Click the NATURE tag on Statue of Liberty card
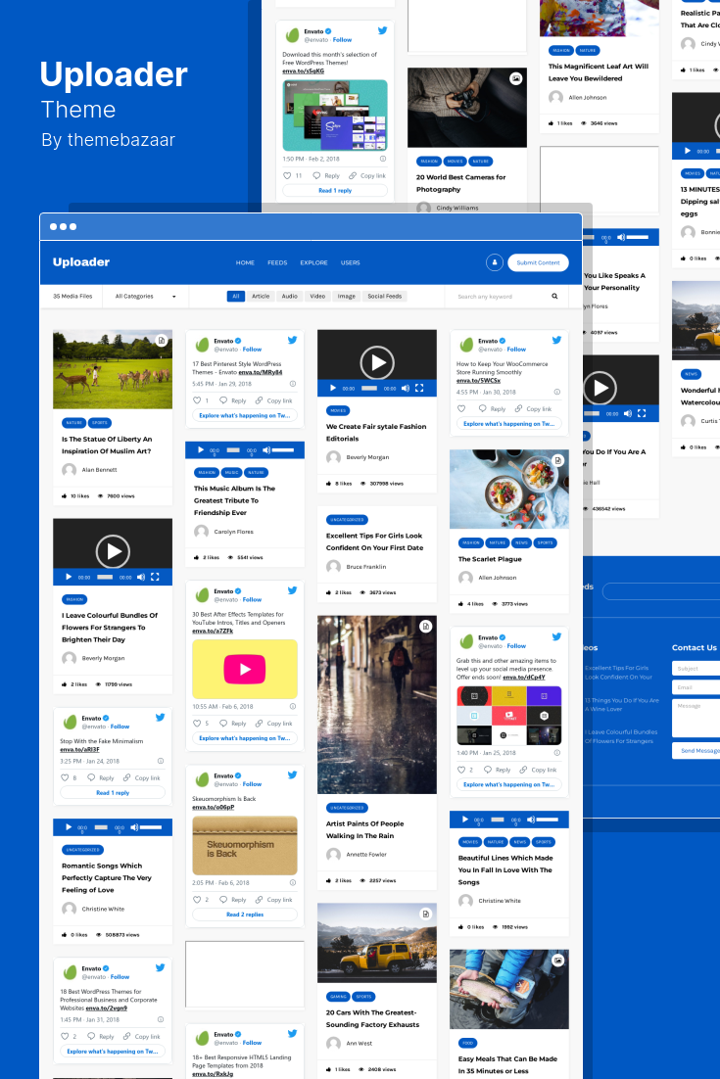Viewport: 720px width, 1079px height. (x=73, y=423)
